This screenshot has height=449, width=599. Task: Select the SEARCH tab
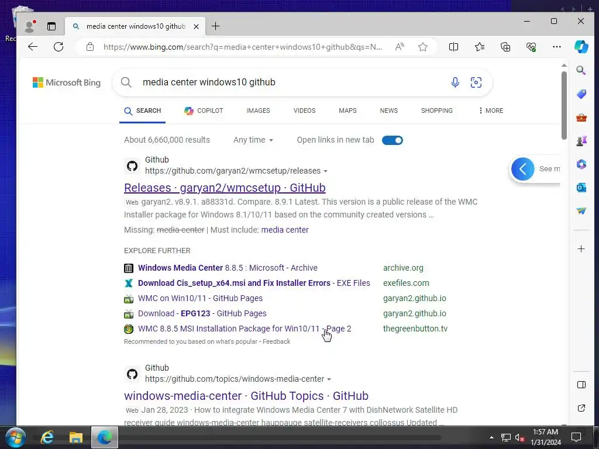pyautogui.click(x=143, y=110)
